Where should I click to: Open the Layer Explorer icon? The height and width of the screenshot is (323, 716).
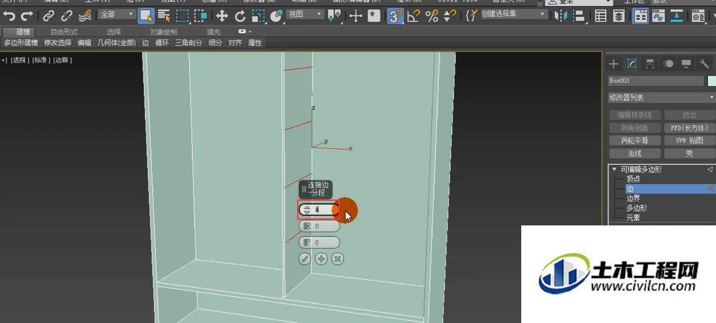click(x=618, y=16)
